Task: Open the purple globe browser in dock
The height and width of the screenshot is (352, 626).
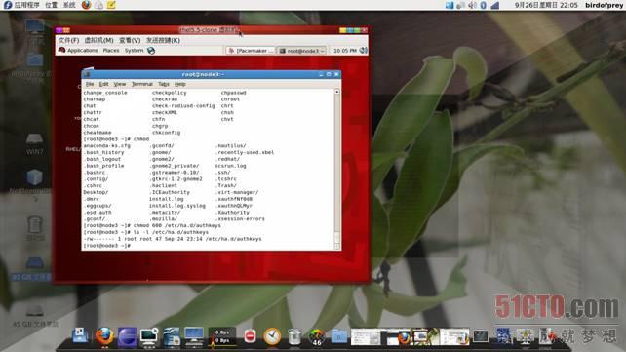Action: pyautogui.click(x=127, y=336)
